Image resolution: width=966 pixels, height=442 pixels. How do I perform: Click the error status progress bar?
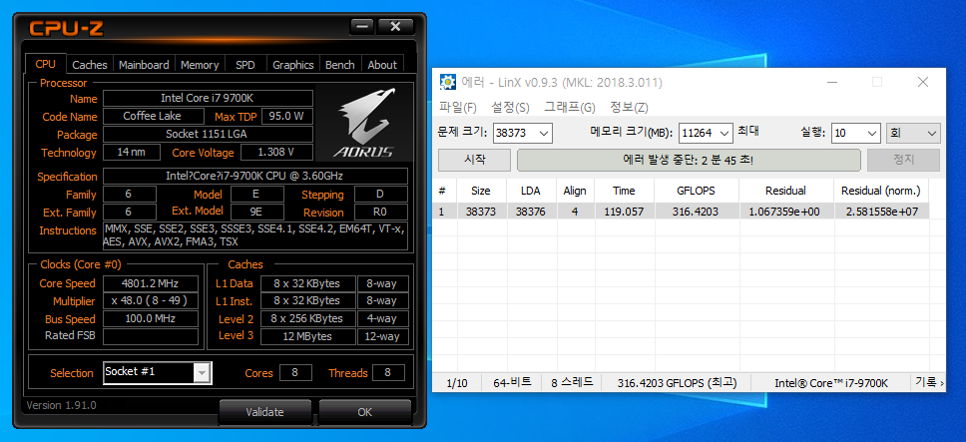(689, 160)
